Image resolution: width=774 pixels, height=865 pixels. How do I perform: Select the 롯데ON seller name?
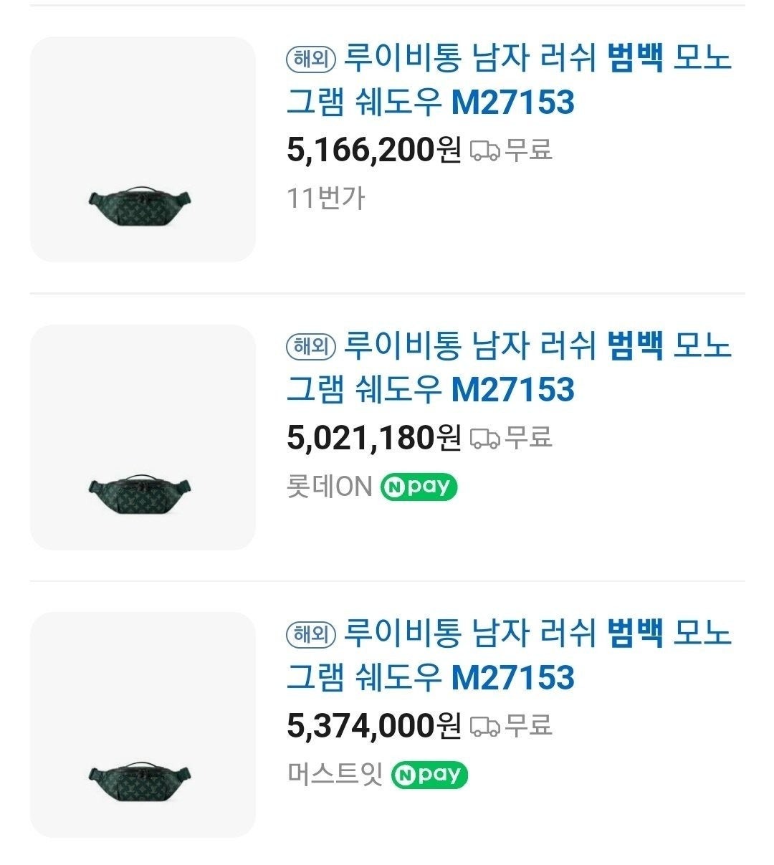click(329, 487)
